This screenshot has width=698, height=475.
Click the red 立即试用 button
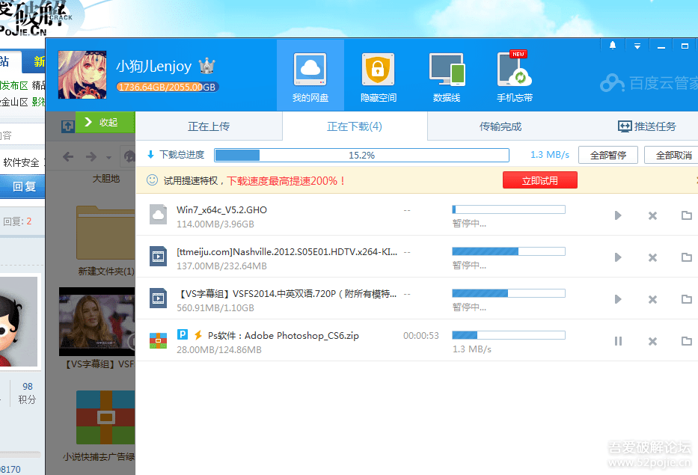click(540, 180)
